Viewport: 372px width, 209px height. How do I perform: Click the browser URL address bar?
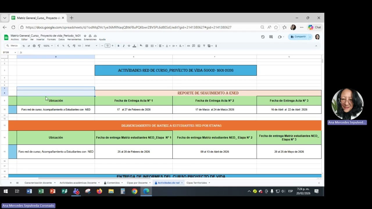[x=139, y=27]
